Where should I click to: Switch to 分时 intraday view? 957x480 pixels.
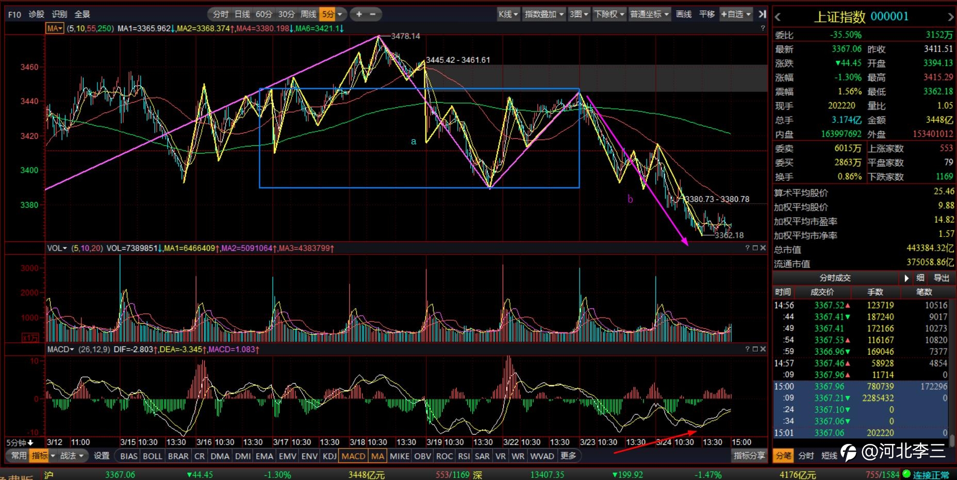pos(220,14)
